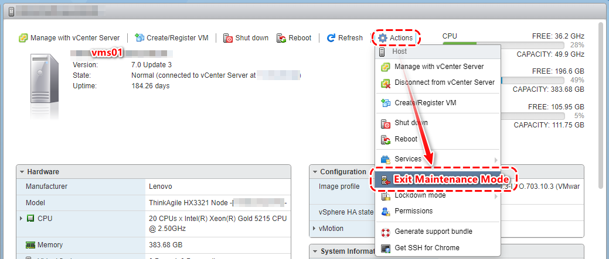Open the Lockdown mode submenu
Viewport: 609px width, 259px height.
tap(420, 195)
